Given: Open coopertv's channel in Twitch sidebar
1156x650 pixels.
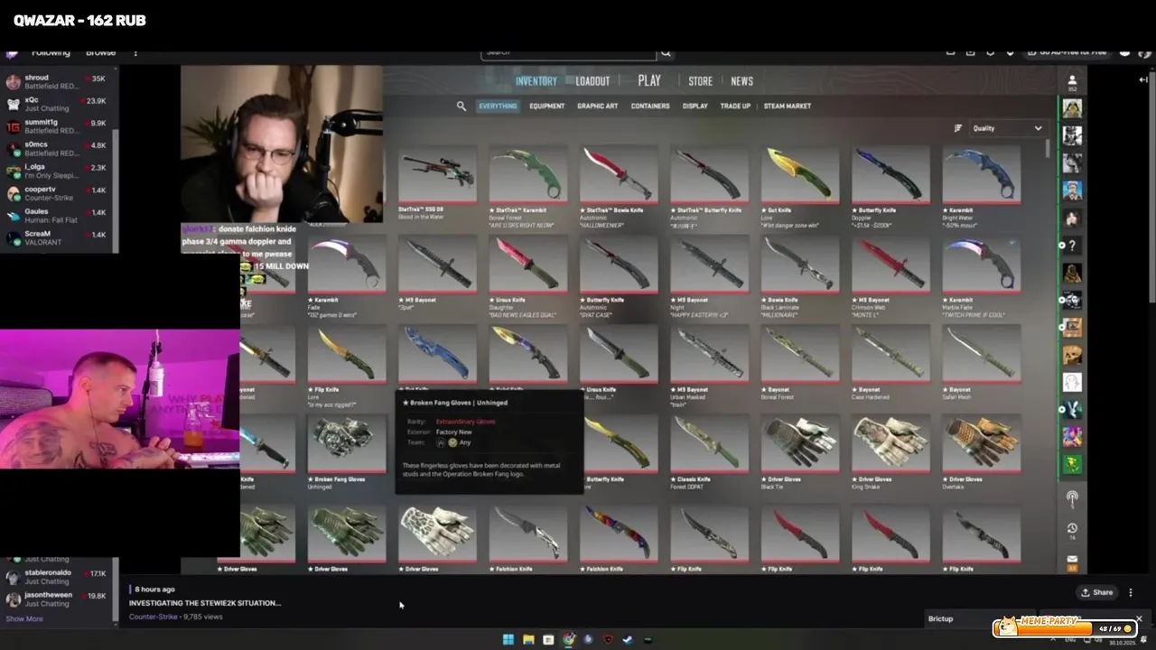Looking at the screenshot, I should click(57, 193).
